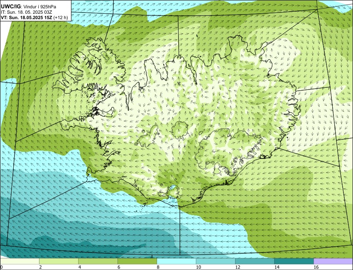Click the medium green 4–6 legend color
Screen dimensions: 353x270
click(x=98, y=261)
